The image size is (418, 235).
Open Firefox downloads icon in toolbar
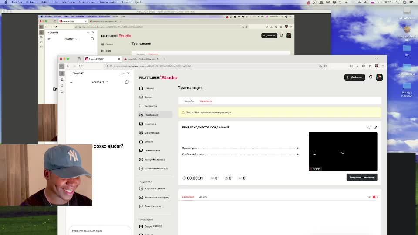click(357, 66)
